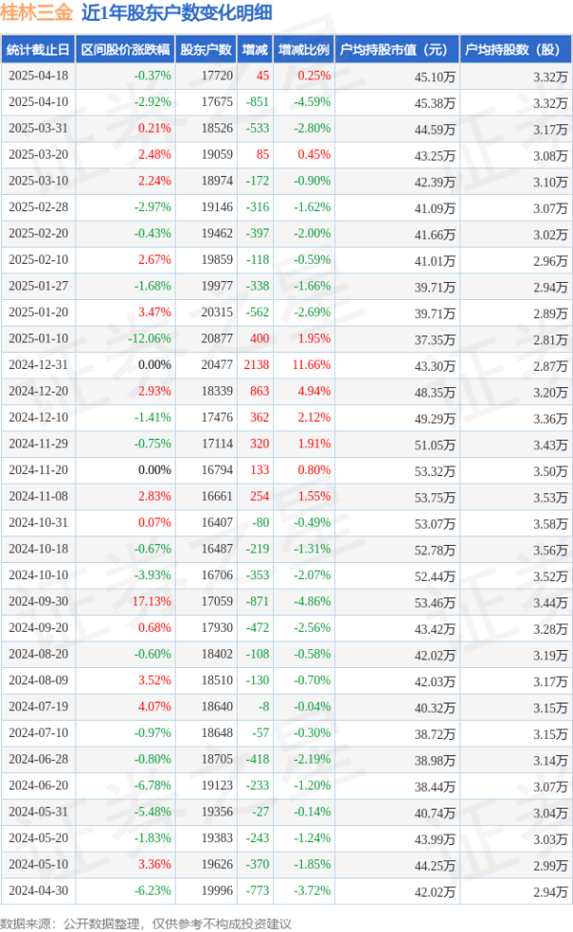573x932 pixels.
Task: Click the -12.06% price change value
Action: [150, 338]
